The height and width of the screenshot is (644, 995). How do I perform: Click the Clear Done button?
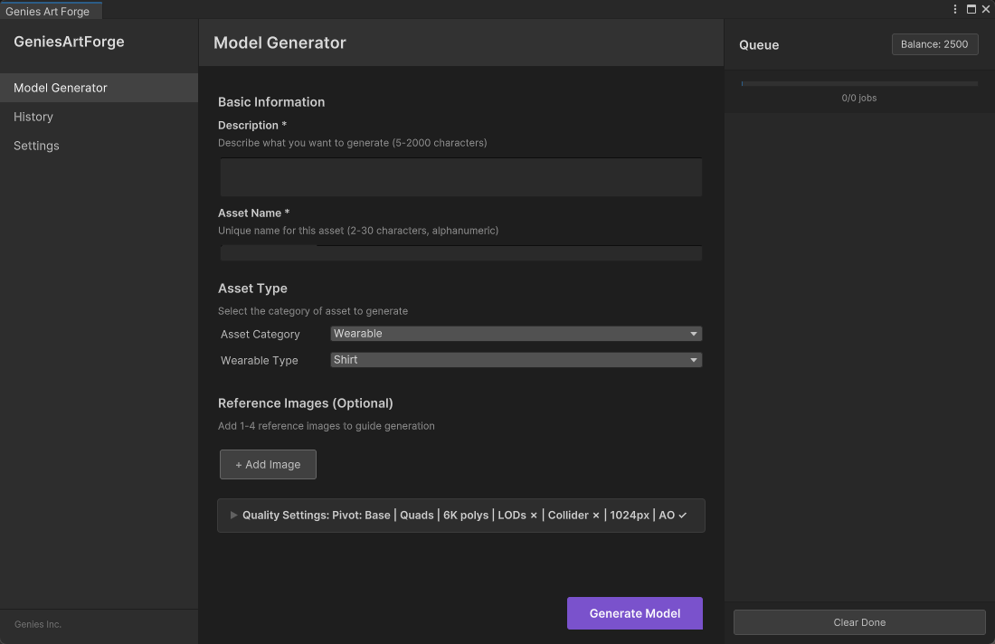click(x=858, y=622)
